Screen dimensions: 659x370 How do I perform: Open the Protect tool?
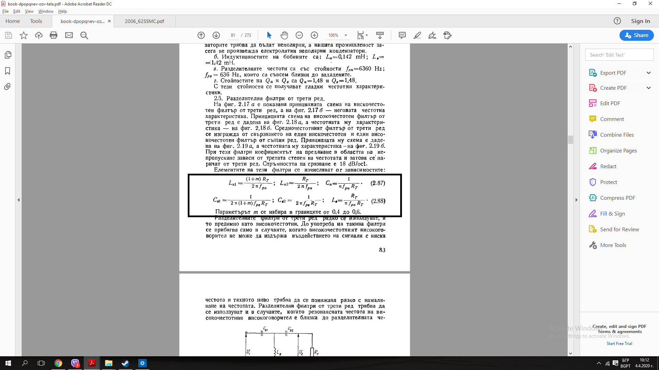tap(609, 182)
